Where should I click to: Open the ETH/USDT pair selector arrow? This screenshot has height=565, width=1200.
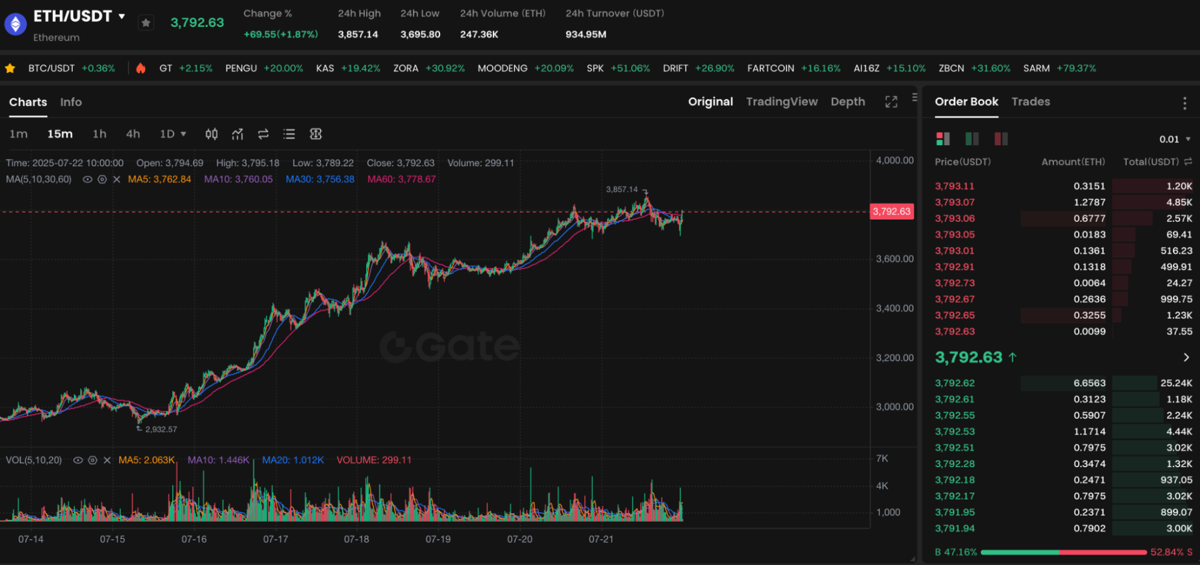[x=122, y=16]
